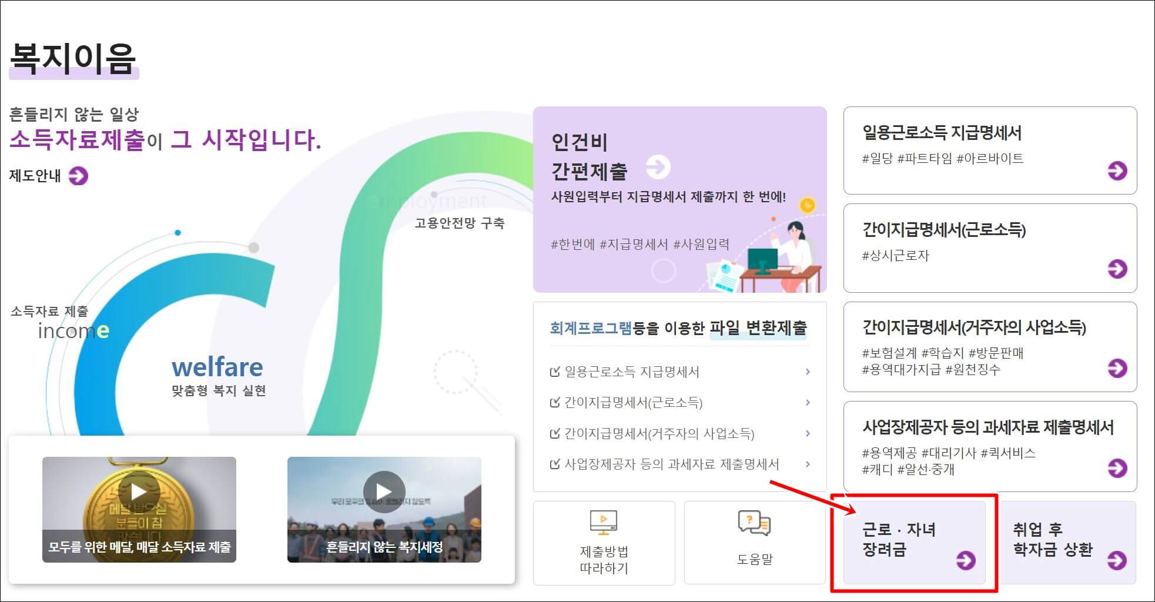Click hashtags #한번에 #지급명세서 #사원입력
Screen dimensions: 1155x602
640,244
